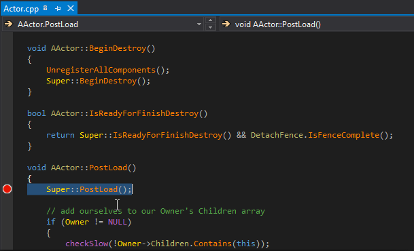Click on checkSlow macro call
This screenshot has height=251, width=414.
click(86, 244)
